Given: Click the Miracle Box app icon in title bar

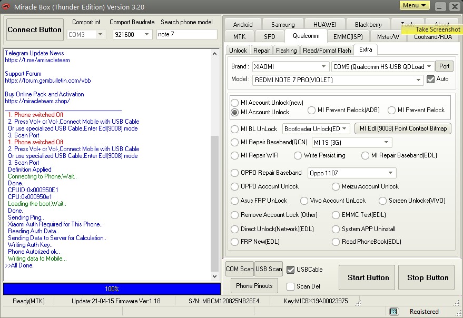Looking at the screenshot, I should coord(6,6).
